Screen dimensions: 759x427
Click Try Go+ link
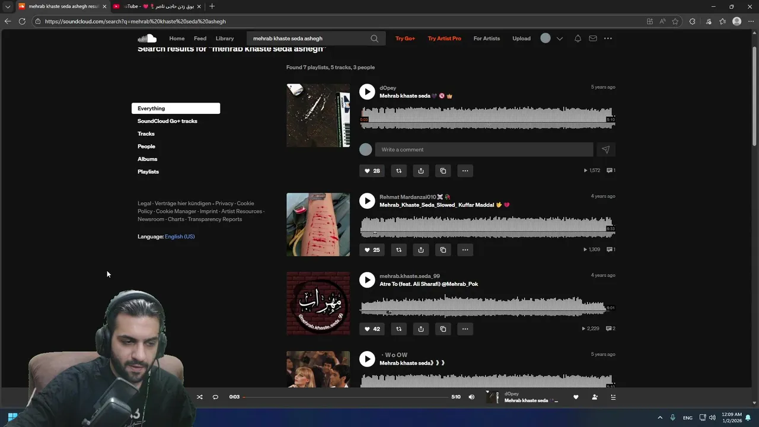point(405,39)
